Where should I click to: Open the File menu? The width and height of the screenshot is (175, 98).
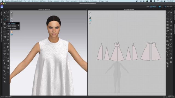(25, 1)
